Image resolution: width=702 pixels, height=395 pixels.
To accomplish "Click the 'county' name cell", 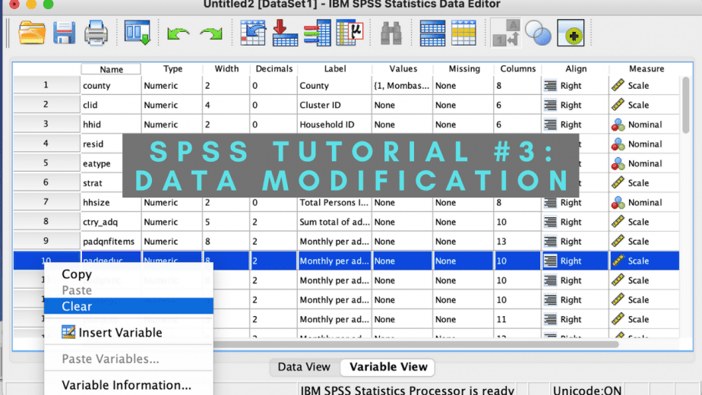I will point(111,85).
